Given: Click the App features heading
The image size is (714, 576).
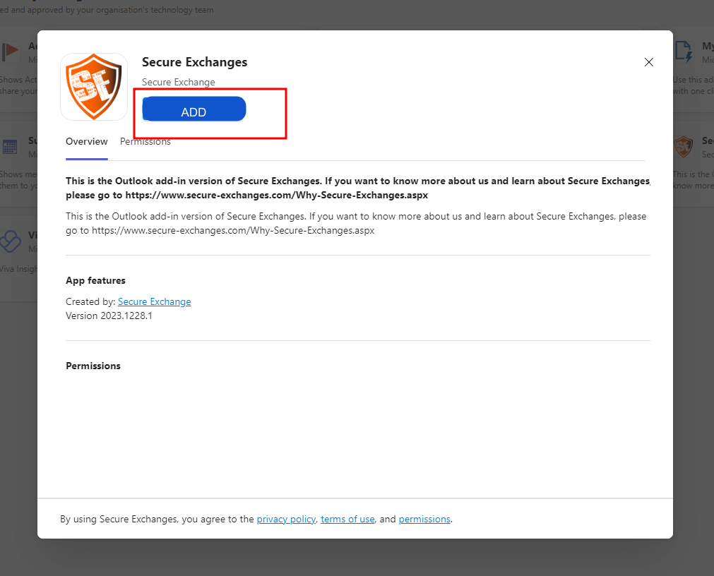Looking at the screenshot, I should coord(95,280).
